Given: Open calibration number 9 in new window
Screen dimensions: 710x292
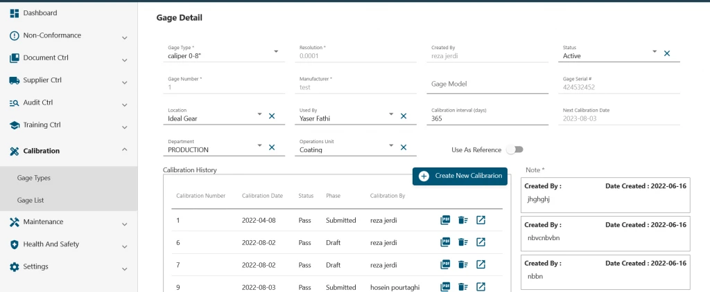Looking at the screenshot, I should [x=481, y=286].
